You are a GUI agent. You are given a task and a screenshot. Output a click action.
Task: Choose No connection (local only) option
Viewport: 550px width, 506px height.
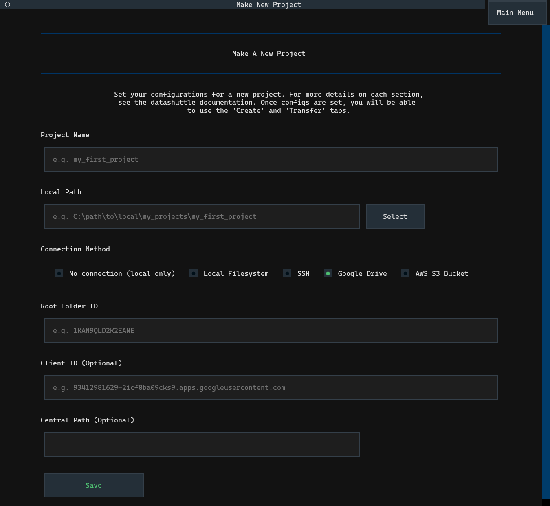coord(59,273)
